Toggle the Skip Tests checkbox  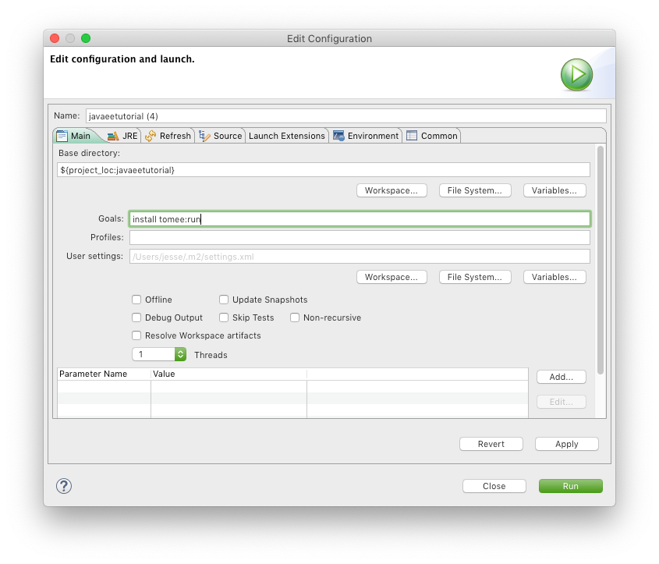click(x=224, y=317)
